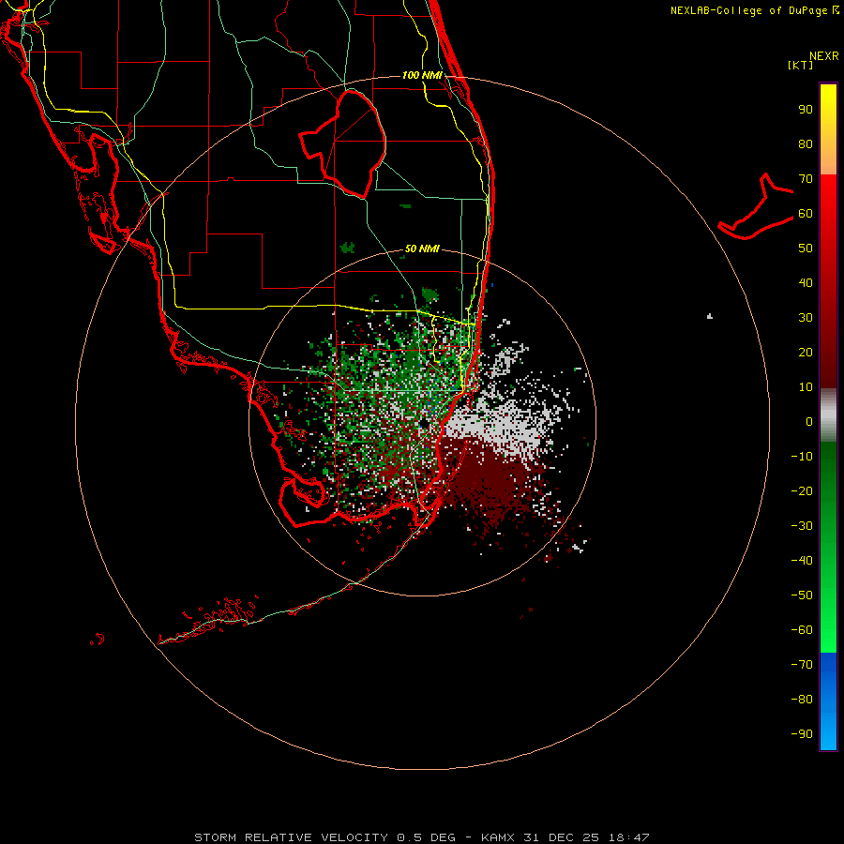Select the positive 70 knot scale value

pos(806,179)
